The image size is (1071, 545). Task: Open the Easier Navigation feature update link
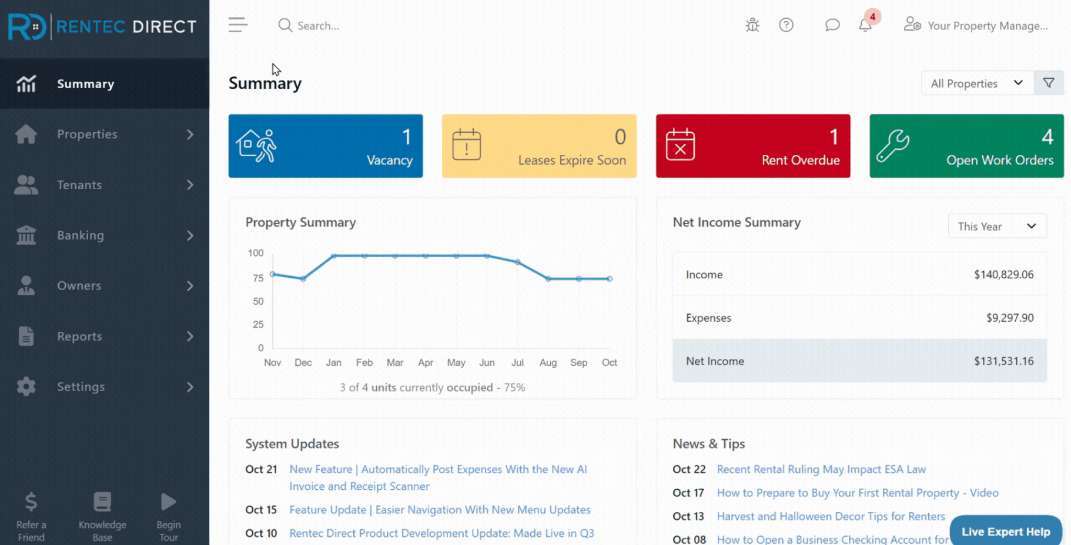click(x=440, y=510)
